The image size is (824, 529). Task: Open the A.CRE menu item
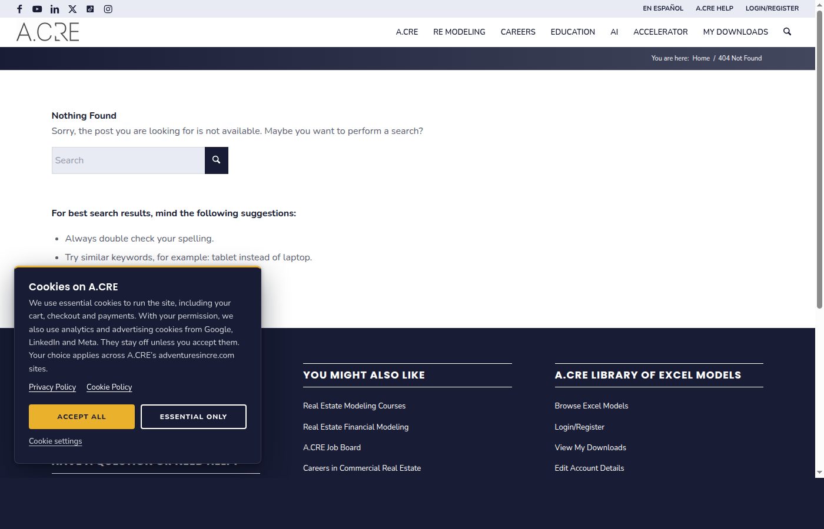click(x=407, y=32)
